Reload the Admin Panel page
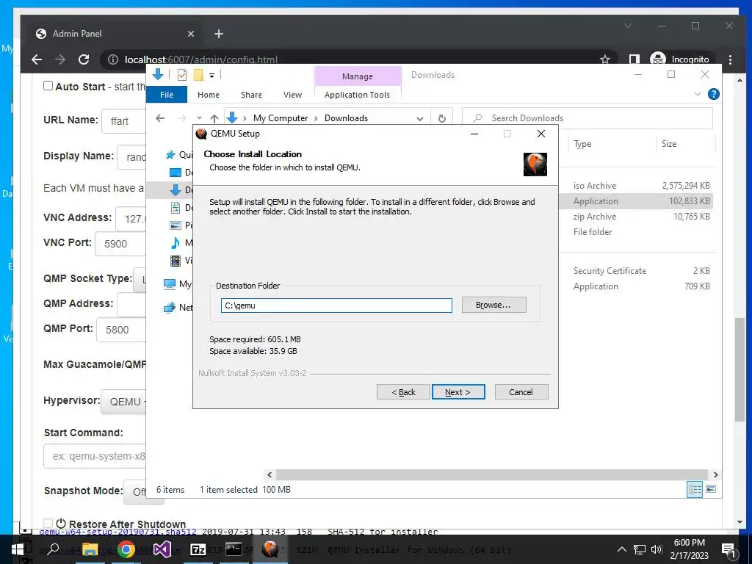The width and height of the screenshot is (752, 564). (x=84, y=59)
